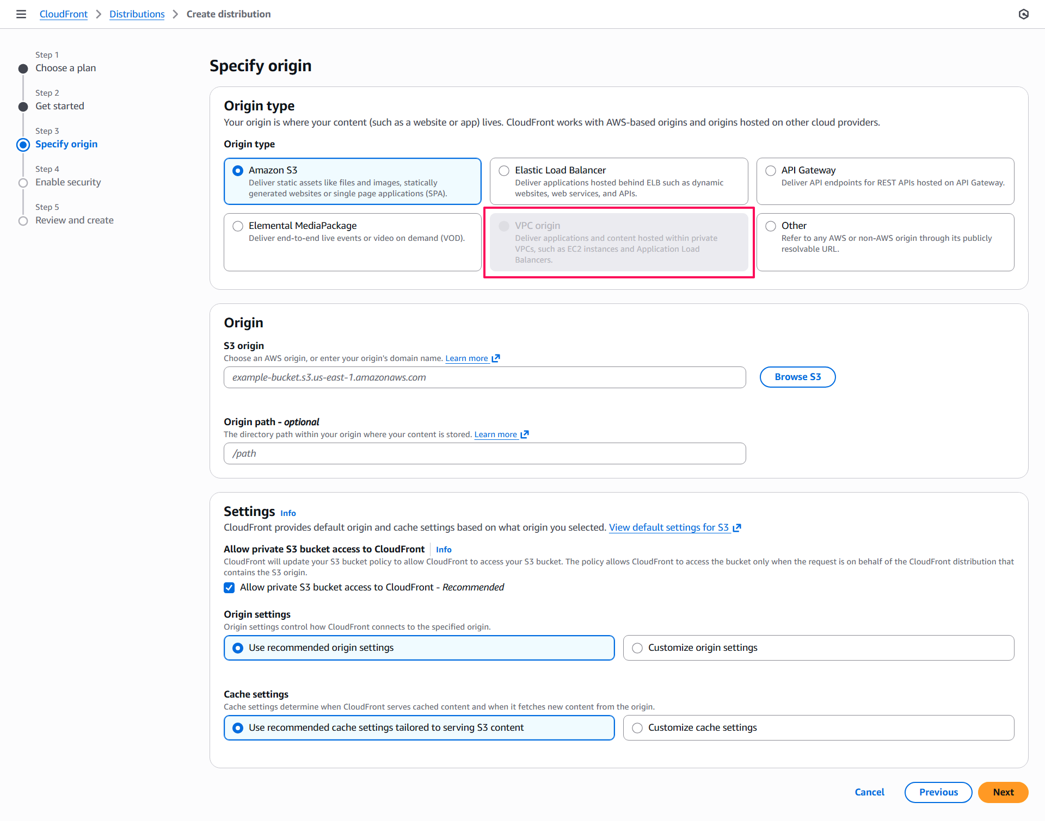Open the hamburger navigation menu
Screen dimensions: 1045x821
[x=21, y=14]
